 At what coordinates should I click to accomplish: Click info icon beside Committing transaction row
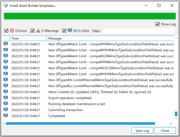(6, 110)
